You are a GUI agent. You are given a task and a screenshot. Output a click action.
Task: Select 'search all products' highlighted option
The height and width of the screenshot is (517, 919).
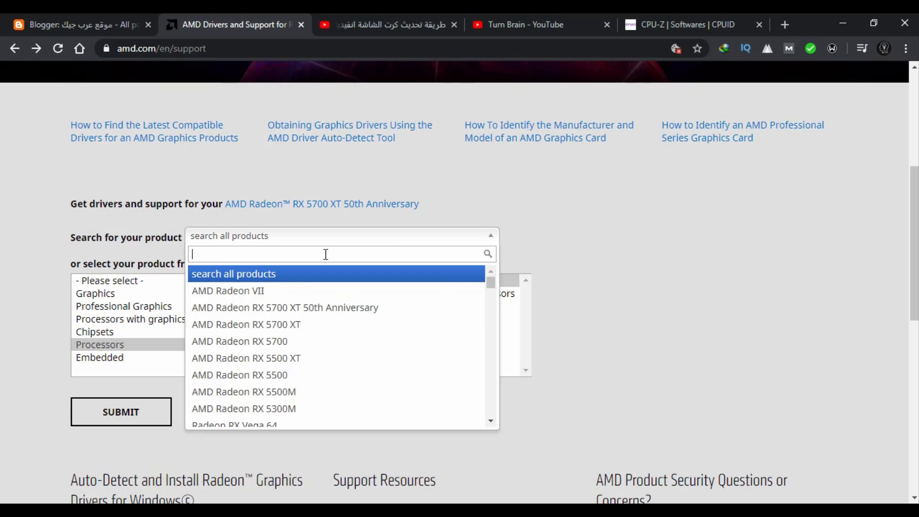(336, 274)
